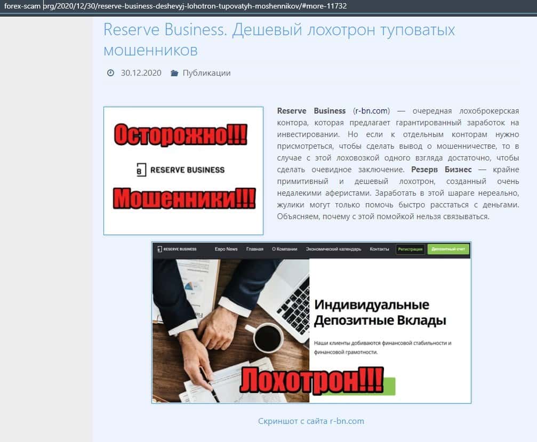Open the Осторожно Мошенники warning image

point(183,171)
